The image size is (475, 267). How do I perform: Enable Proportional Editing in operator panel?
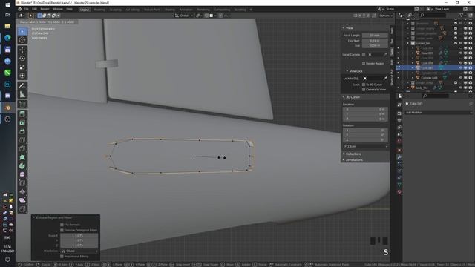point(62,257)
